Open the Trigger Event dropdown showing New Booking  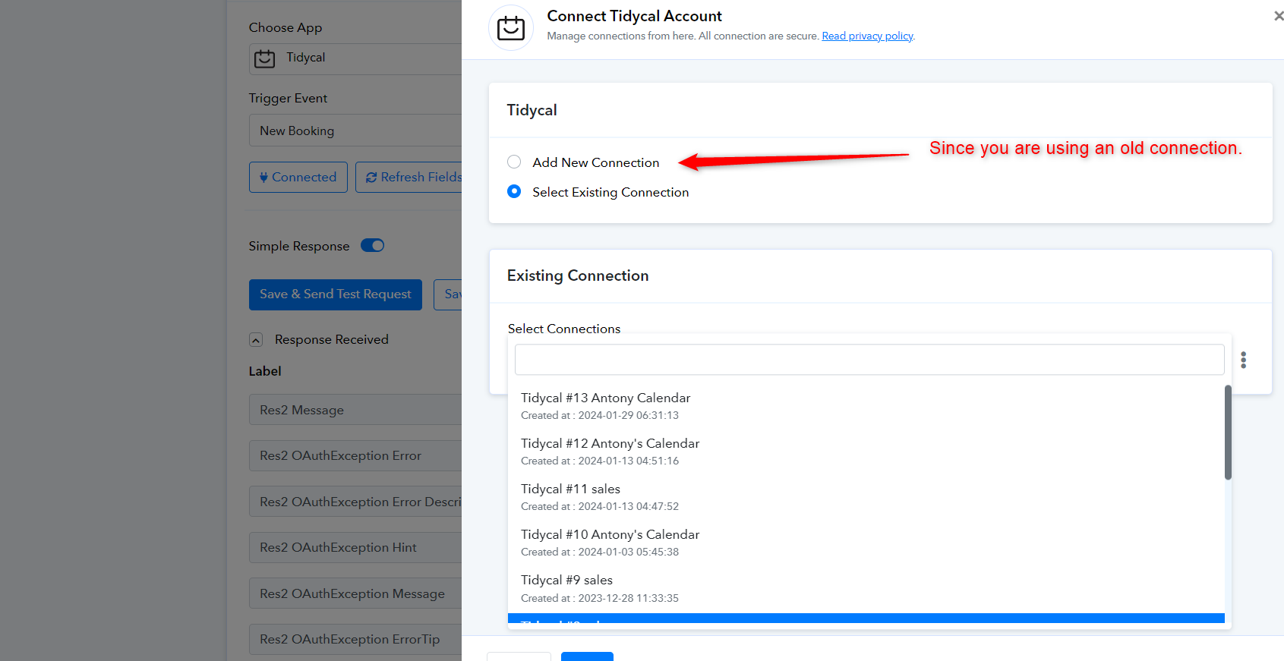[355, 131]
